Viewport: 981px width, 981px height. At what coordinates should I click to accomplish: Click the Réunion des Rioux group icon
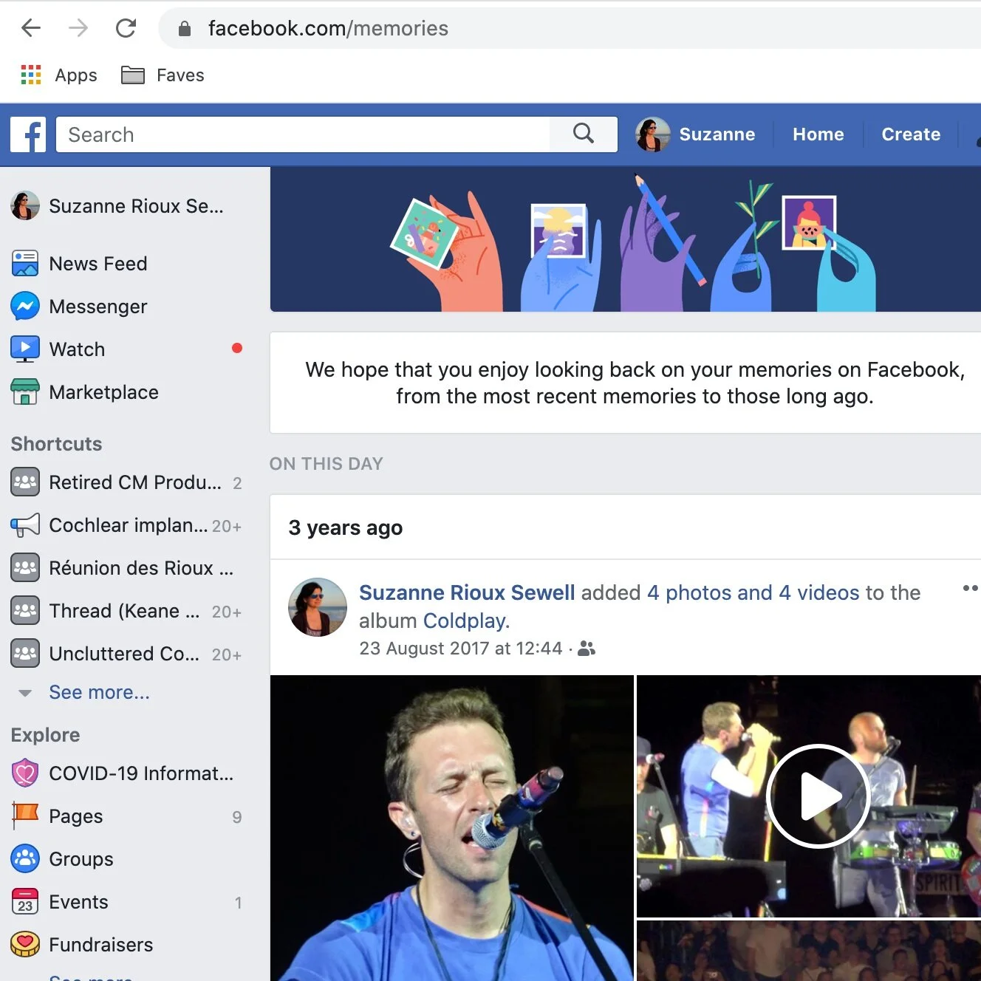[25, 568]
